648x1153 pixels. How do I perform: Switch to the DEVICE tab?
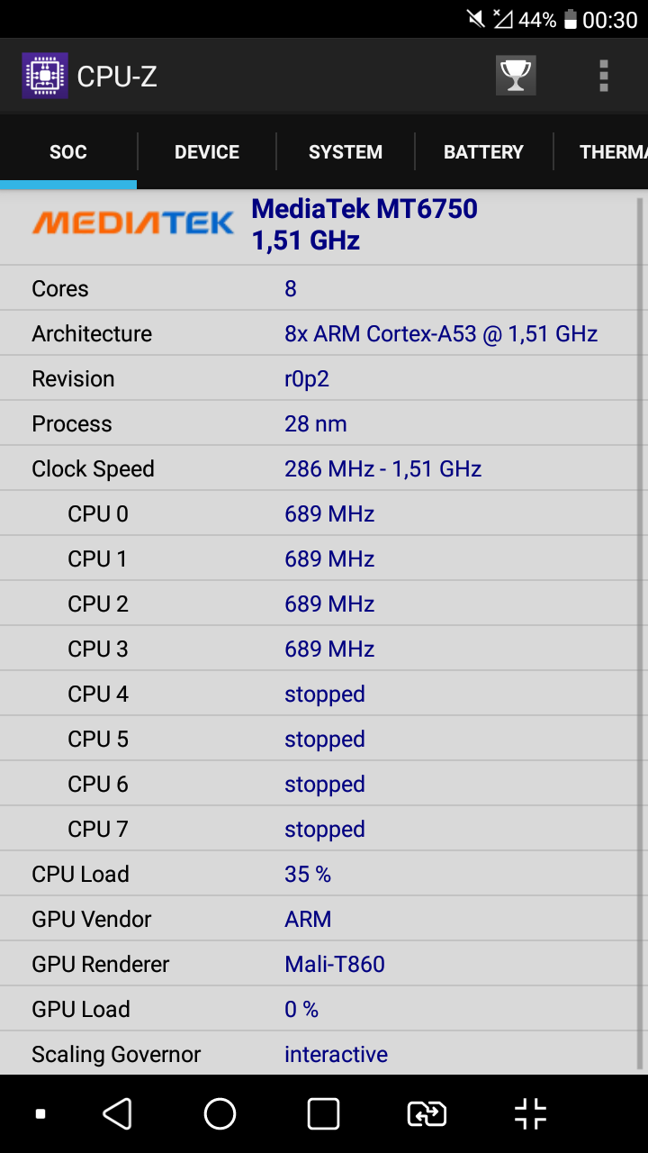(207, 152)
